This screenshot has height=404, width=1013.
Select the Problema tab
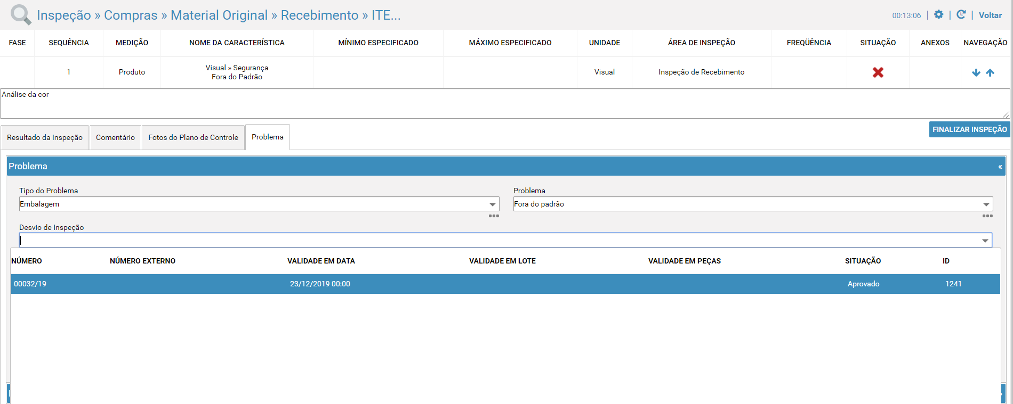(268, 137)
